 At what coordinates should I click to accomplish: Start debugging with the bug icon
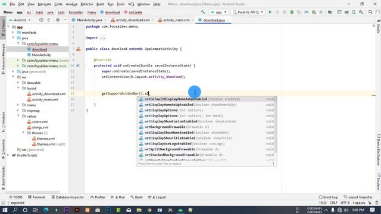[292, 12]
